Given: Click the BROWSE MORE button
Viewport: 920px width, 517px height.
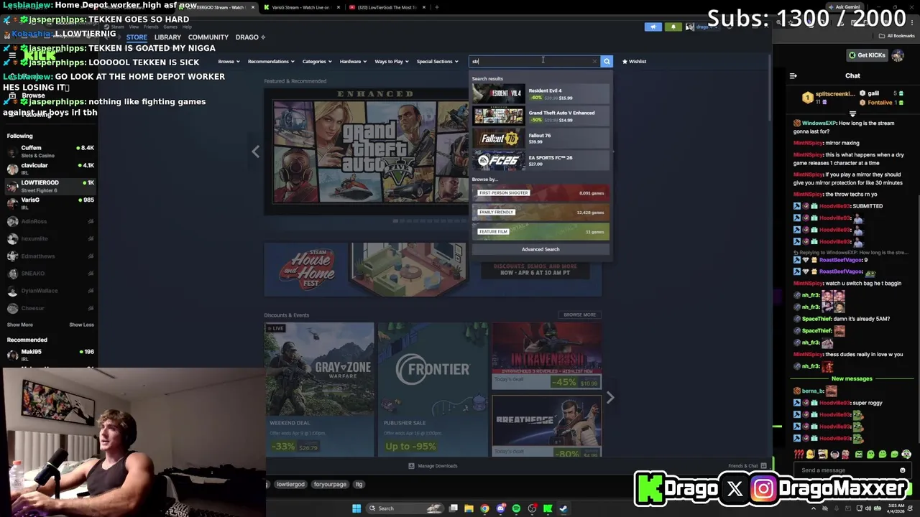Looking at the screenshot, I should click(579, 315).
